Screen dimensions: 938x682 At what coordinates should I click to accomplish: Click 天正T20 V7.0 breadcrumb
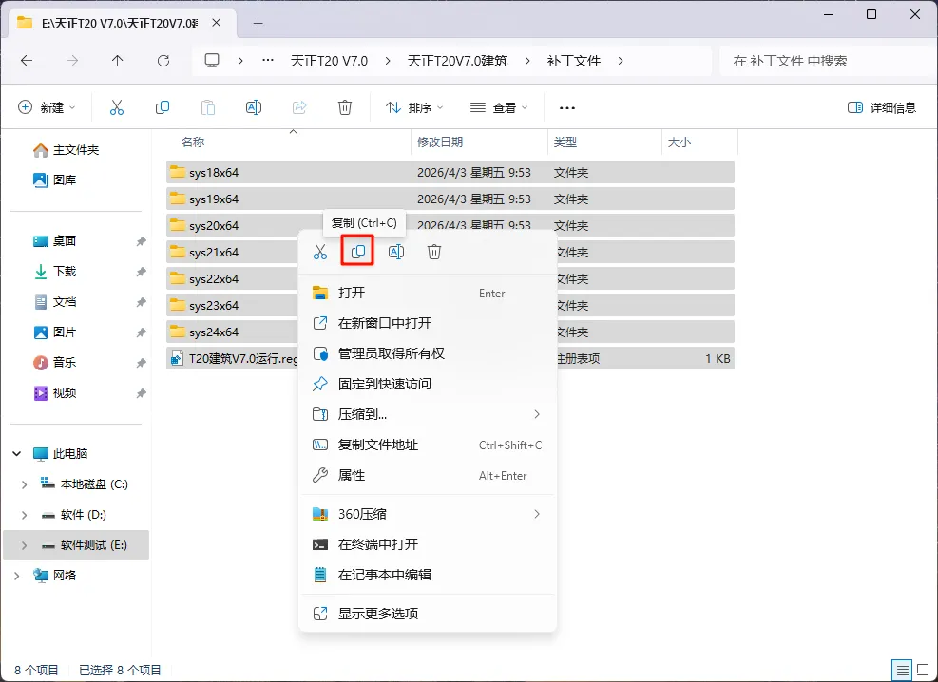point(329,61)
